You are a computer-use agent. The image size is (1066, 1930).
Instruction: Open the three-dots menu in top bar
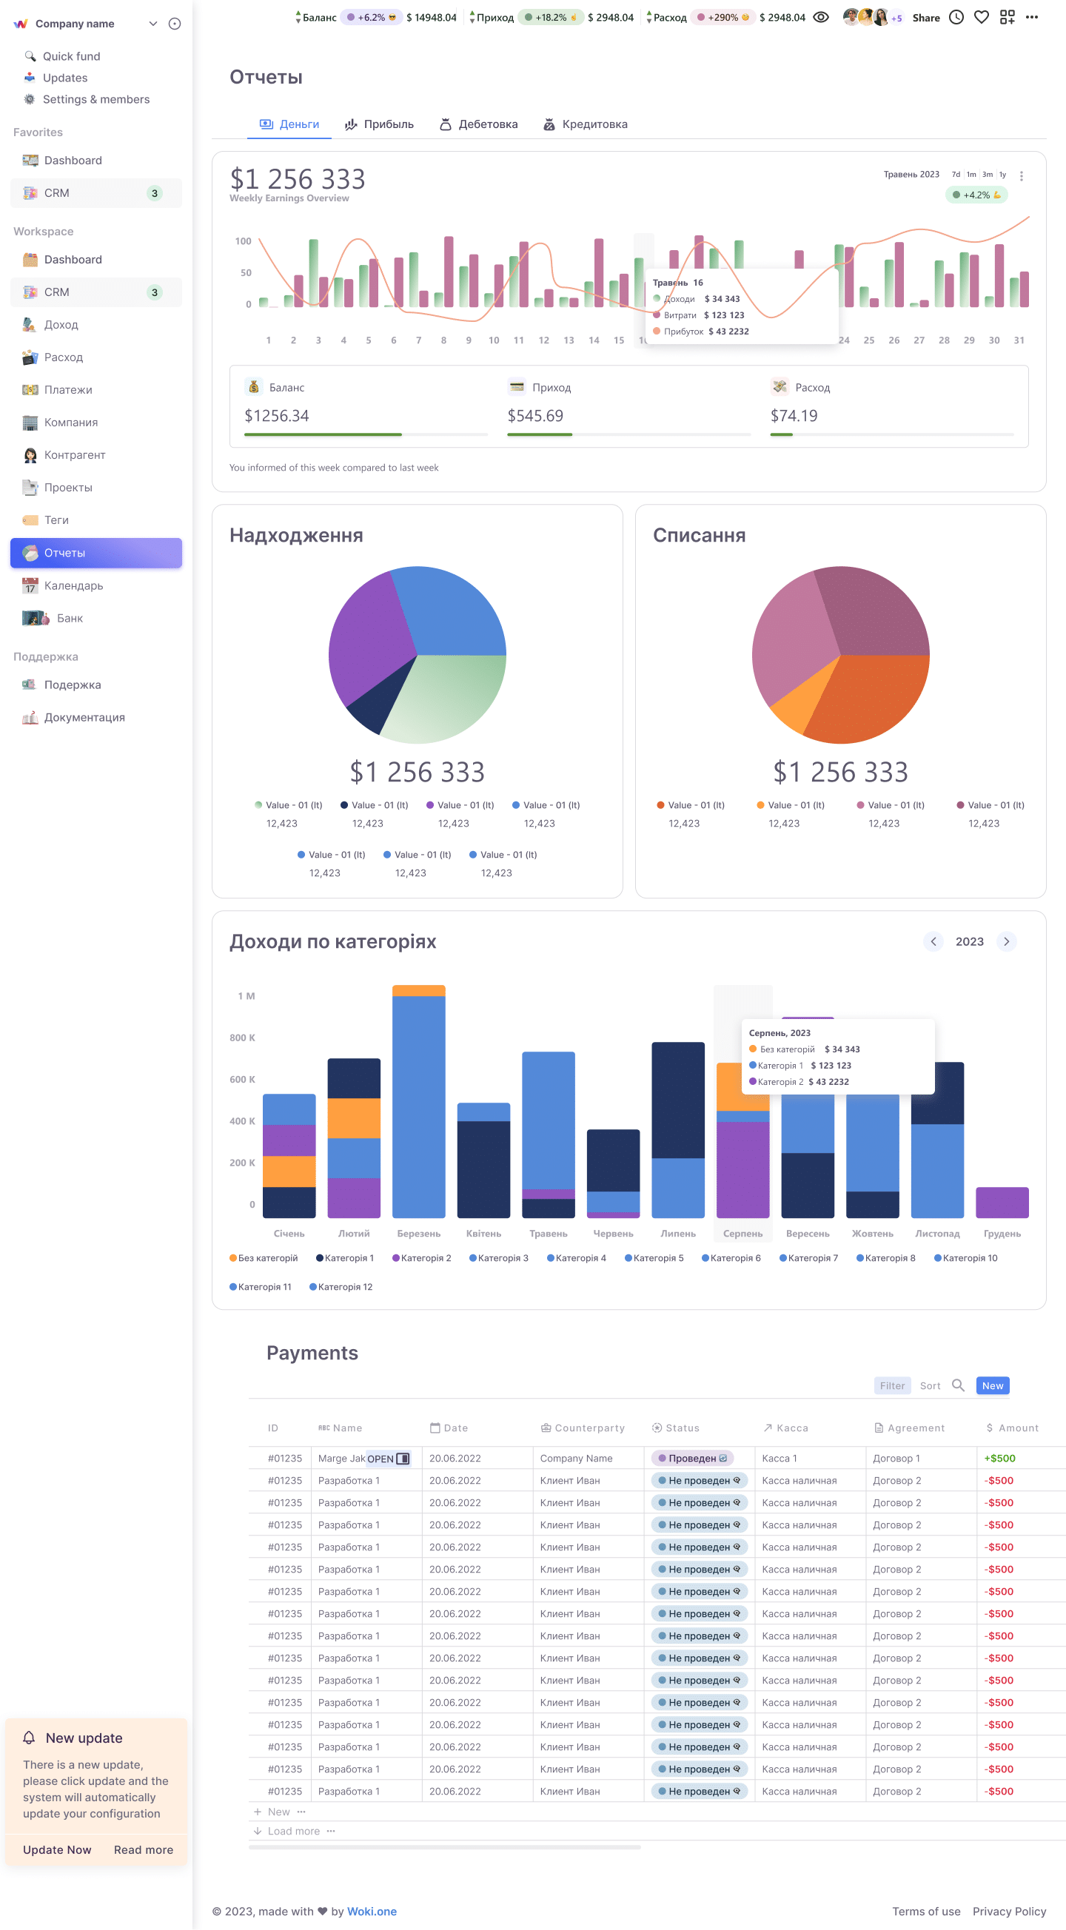tap(1032, 17)
